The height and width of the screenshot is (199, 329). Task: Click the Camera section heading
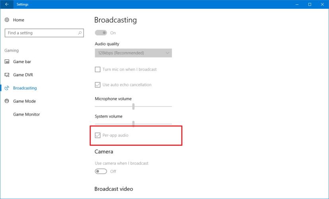[x=104, y=151]
